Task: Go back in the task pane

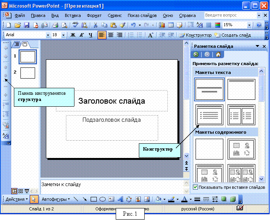Action: 196,55
